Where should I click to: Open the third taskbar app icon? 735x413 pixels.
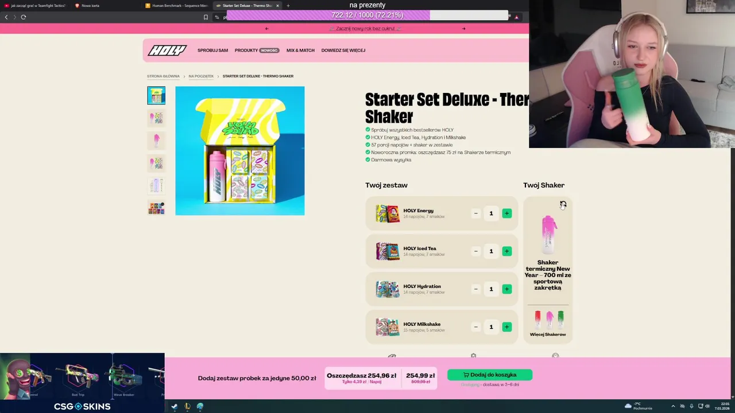coord(200,406)
